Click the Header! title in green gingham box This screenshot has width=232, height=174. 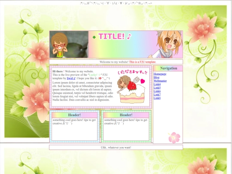click(126, 115)
